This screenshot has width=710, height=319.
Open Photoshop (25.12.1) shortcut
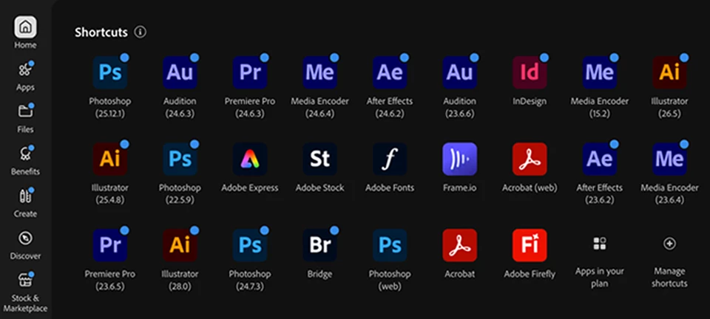click(110, 73)
